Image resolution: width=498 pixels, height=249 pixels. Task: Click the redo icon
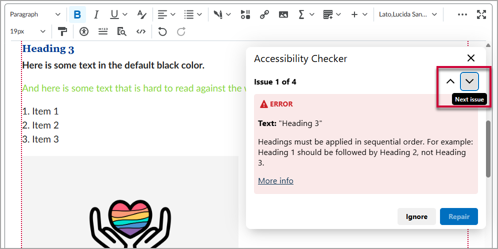click(x=181, y=32)
